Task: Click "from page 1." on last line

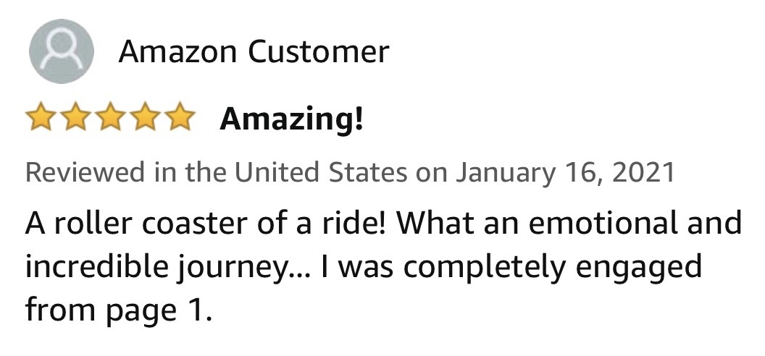Action: click(x=119, y=310)
